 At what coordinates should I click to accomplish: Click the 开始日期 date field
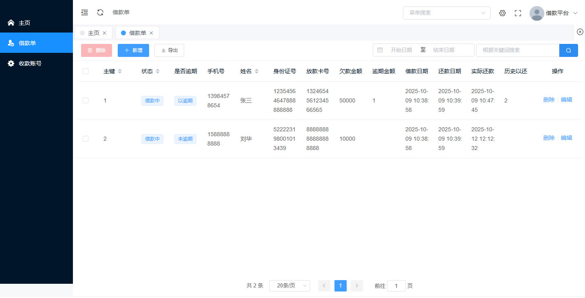click(x=401, y=50)
